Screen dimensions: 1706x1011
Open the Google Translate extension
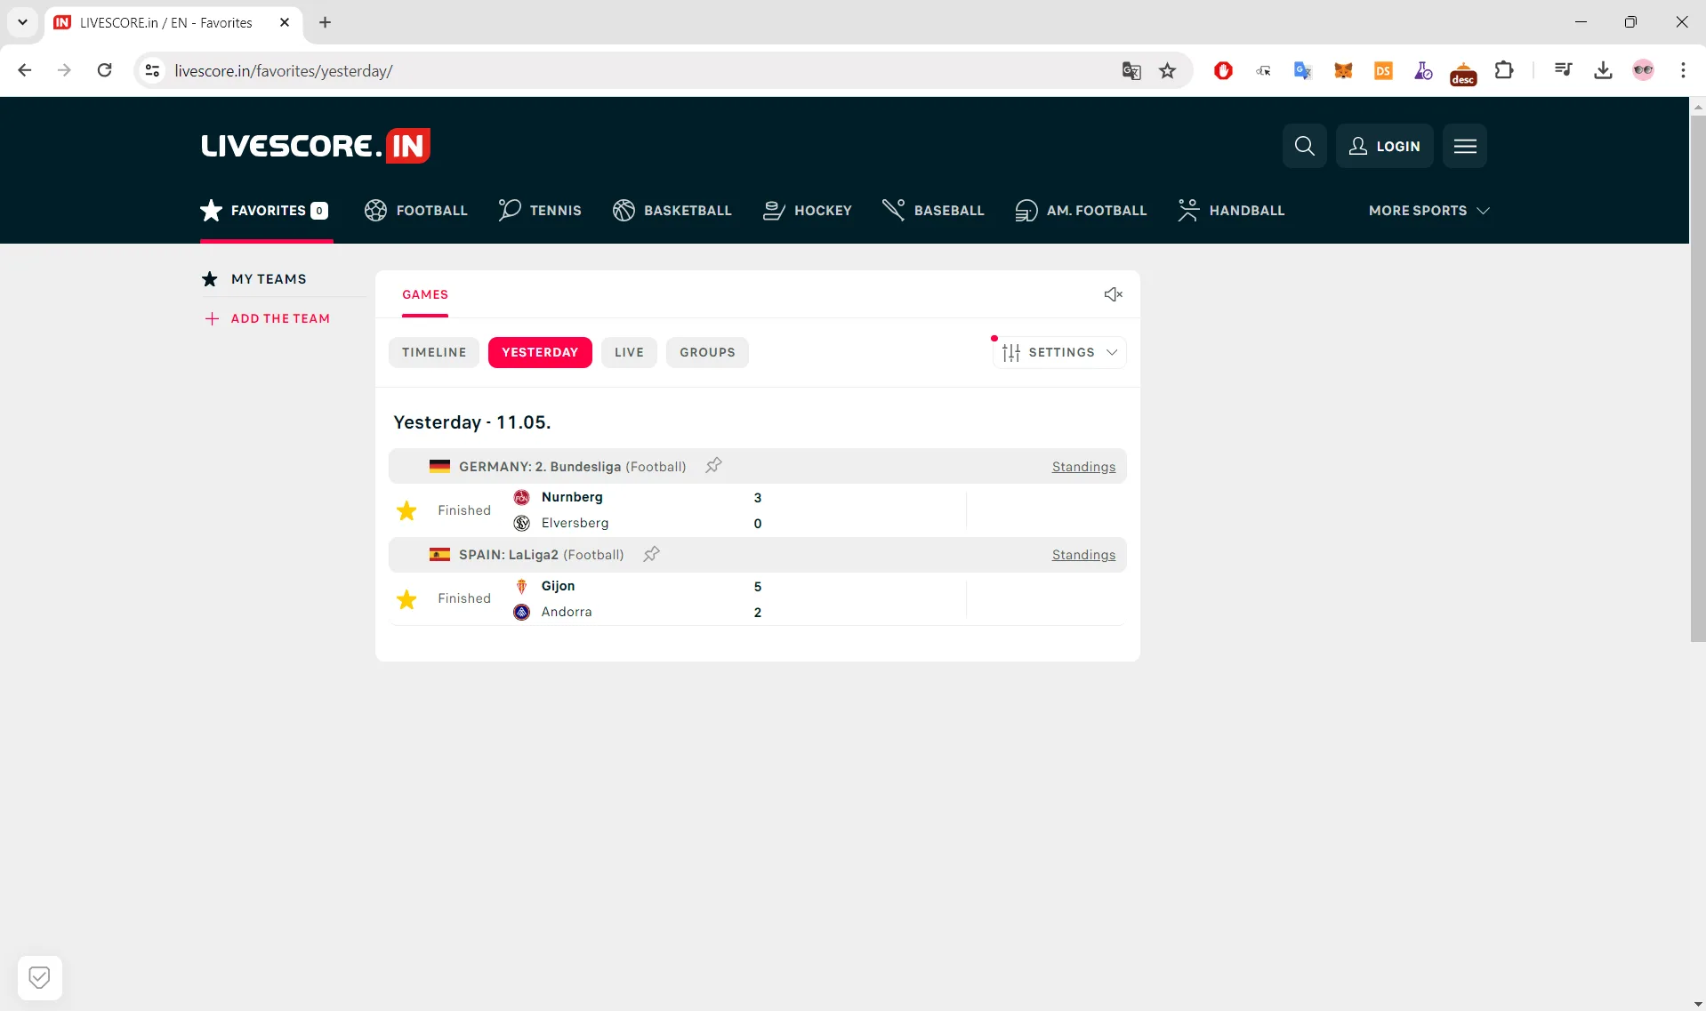click(x=1303, y=70)
